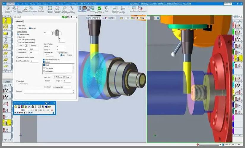Open the Plug-Ins menu

coord(60,4)
